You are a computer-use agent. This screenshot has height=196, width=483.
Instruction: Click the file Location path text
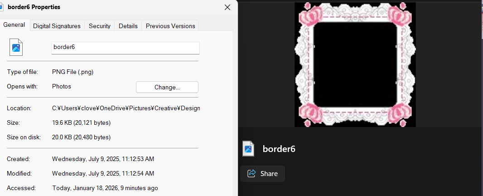126,108
